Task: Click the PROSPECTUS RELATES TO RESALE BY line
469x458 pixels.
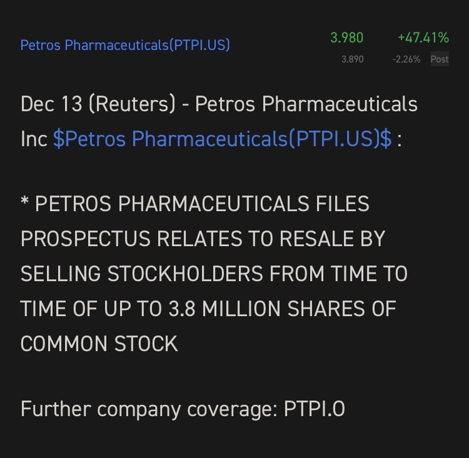Action: click(203, 239)
